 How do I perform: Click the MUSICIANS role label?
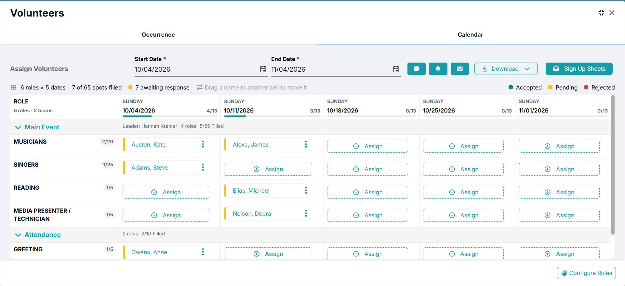pos(30,142)
